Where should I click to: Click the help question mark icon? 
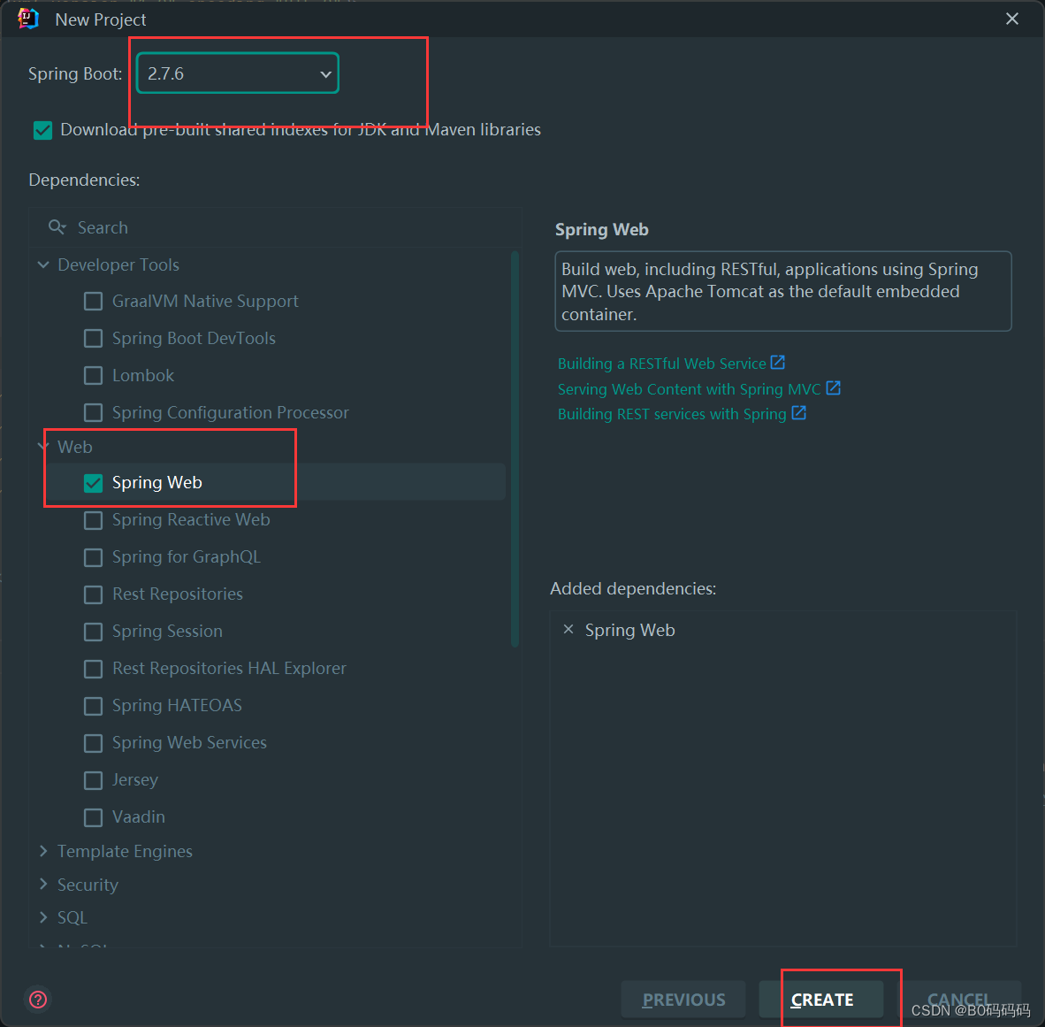tap(38, 999)
